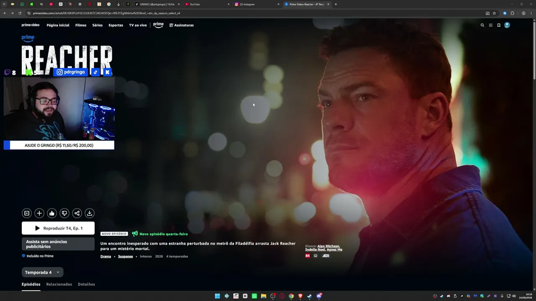This screenshot has width=536, height=301.
Task: Switch to the TikTok GRINGO browser tab
Action: point(157,4)
